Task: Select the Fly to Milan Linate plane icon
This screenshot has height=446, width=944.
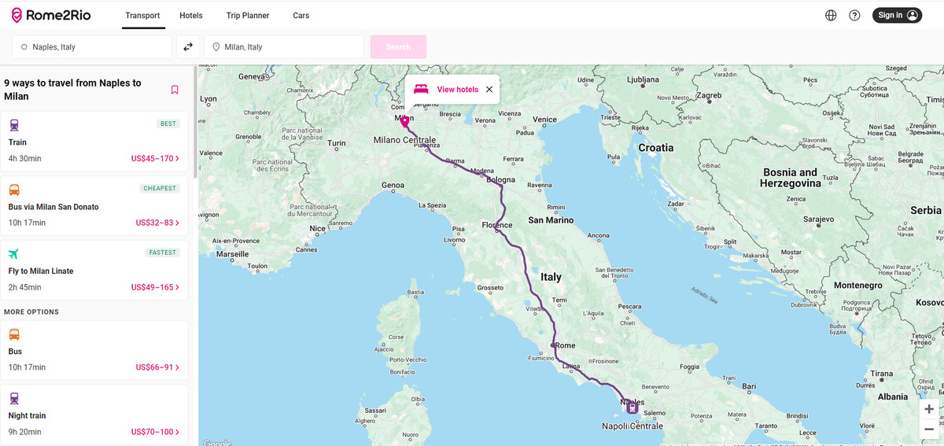Action: pyautogui.click(x=14, y=254)
